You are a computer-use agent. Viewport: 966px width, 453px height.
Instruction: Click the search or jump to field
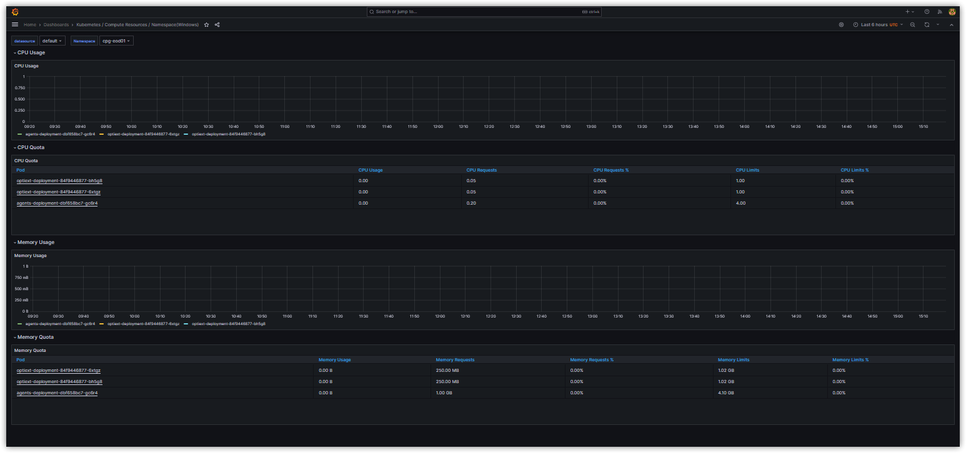(481, 11)
